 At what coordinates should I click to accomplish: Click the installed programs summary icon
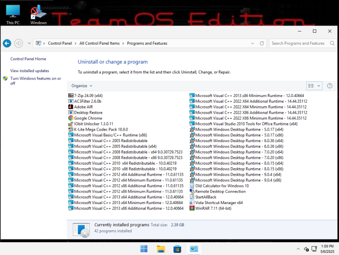81,230
